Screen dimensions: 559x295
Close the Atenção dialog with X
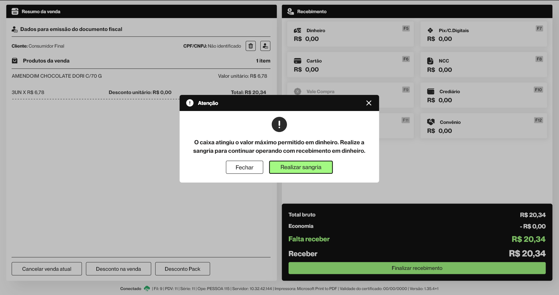(369, 103)
